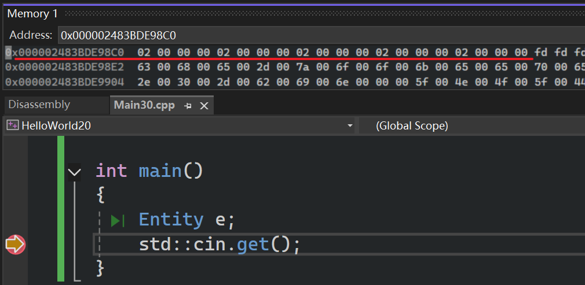Open the (Global Scope) dropdown
585x285 pixels.
(x=469, y=125)
